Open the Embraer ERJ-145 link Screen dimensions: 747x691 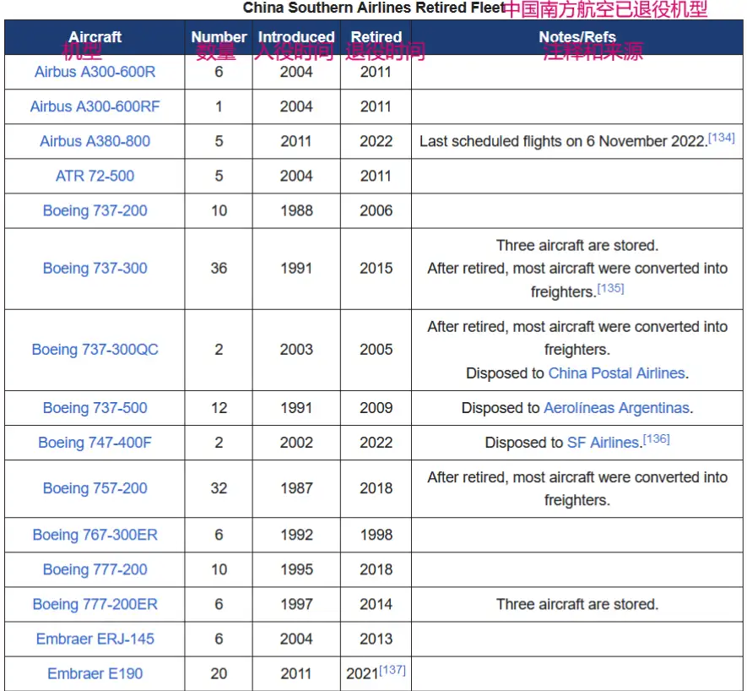pyautogui.click(x=95, y=639)
